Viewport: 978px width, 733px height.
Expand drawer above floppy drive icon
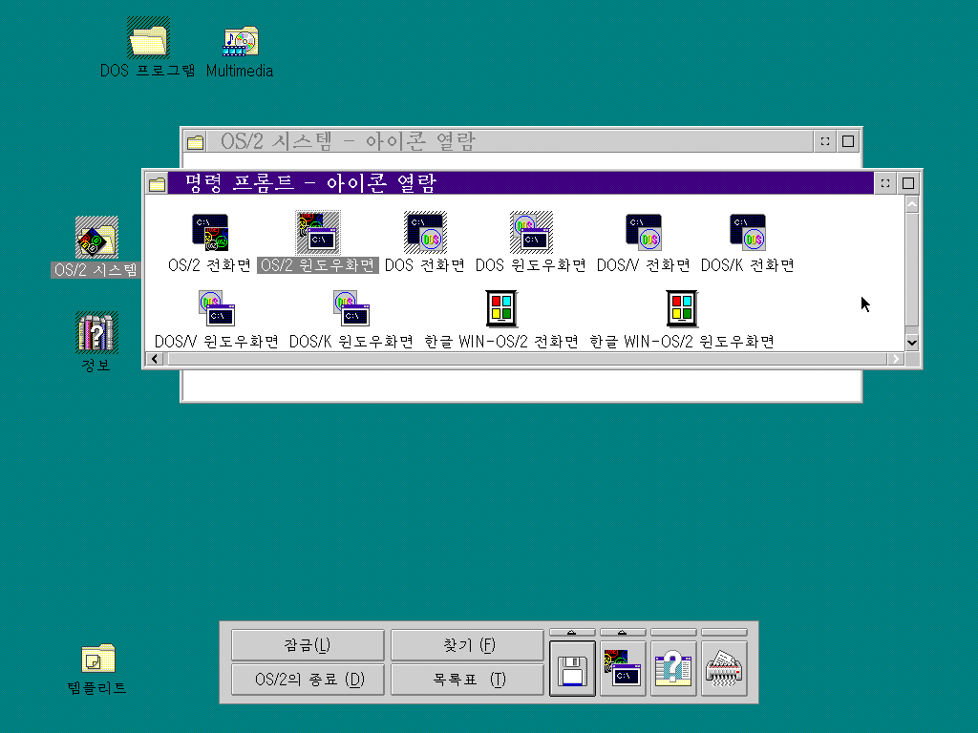pyautogui.click(x=573, y=633)
